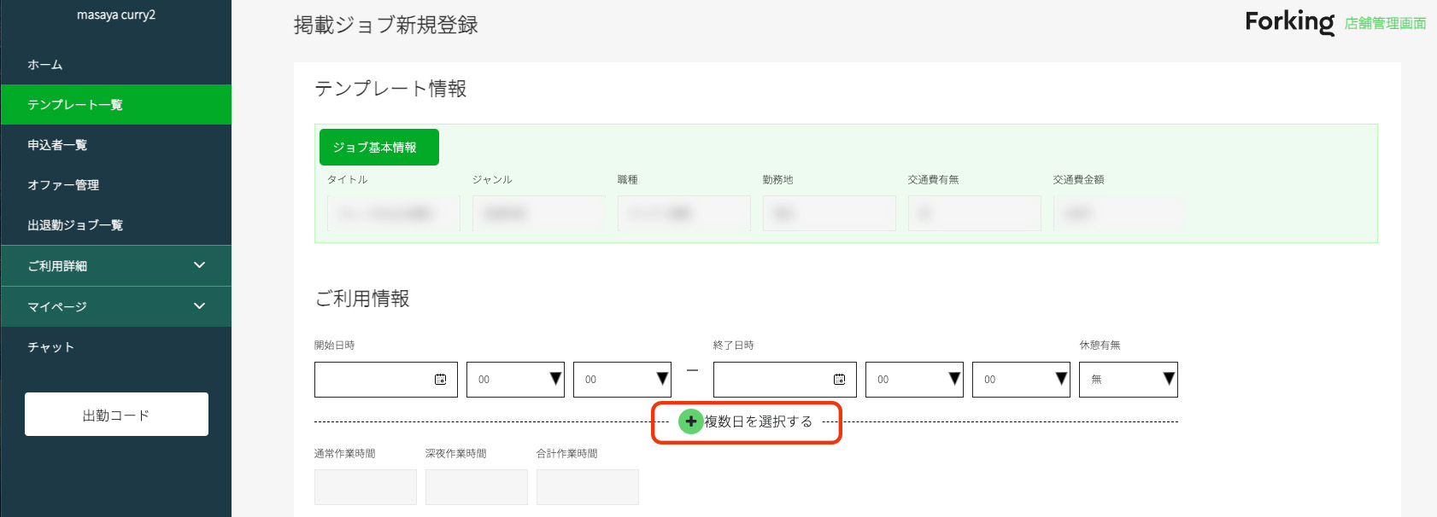Click the start date calendar icon

pos(441,380)
